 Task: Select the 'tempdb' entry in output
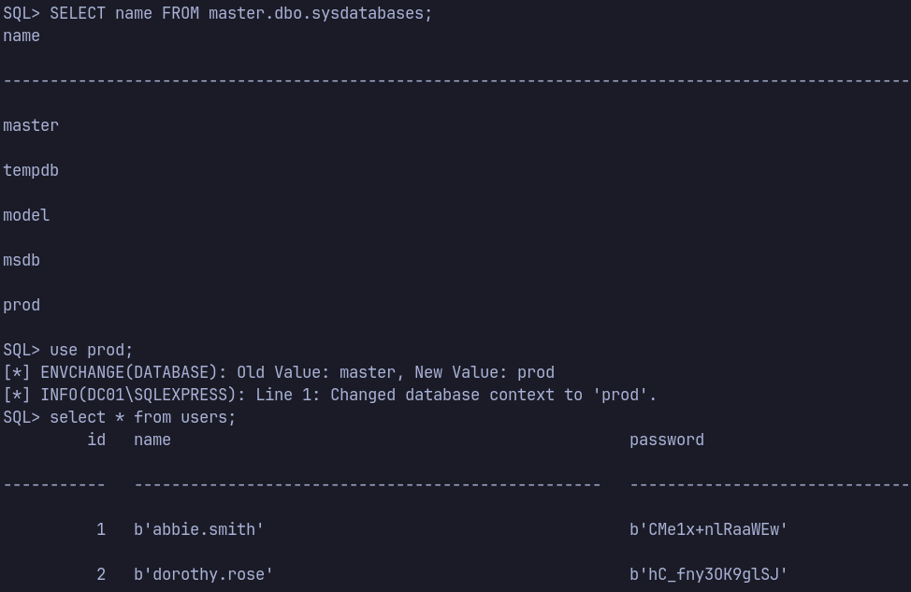tap(31, 171)
